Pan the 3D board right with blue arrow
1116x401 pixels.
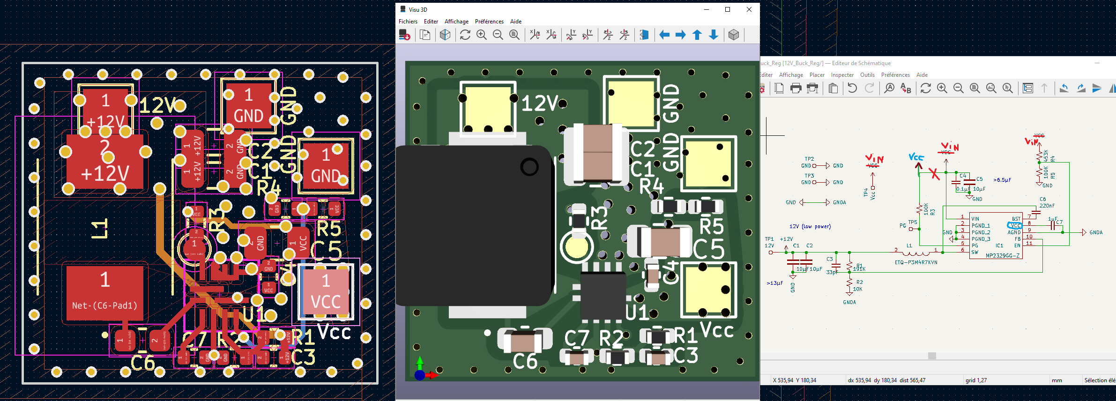(681, 35)
